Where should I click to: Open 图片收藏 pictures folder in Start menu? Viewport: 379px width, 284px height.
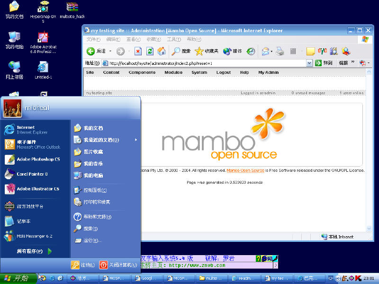point(89,151)
